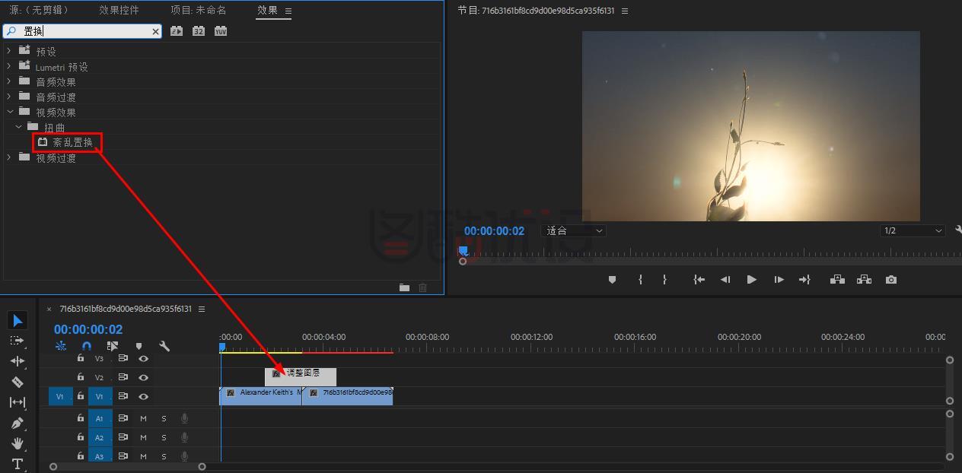The width and height of the screenshot is (962, 473).
Task: Go to In point in Program monitor
Action: 699,280
